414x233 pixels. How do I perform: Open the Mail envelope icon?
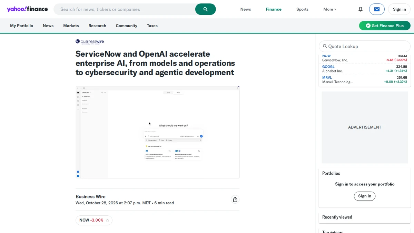[x=377, y=9]
